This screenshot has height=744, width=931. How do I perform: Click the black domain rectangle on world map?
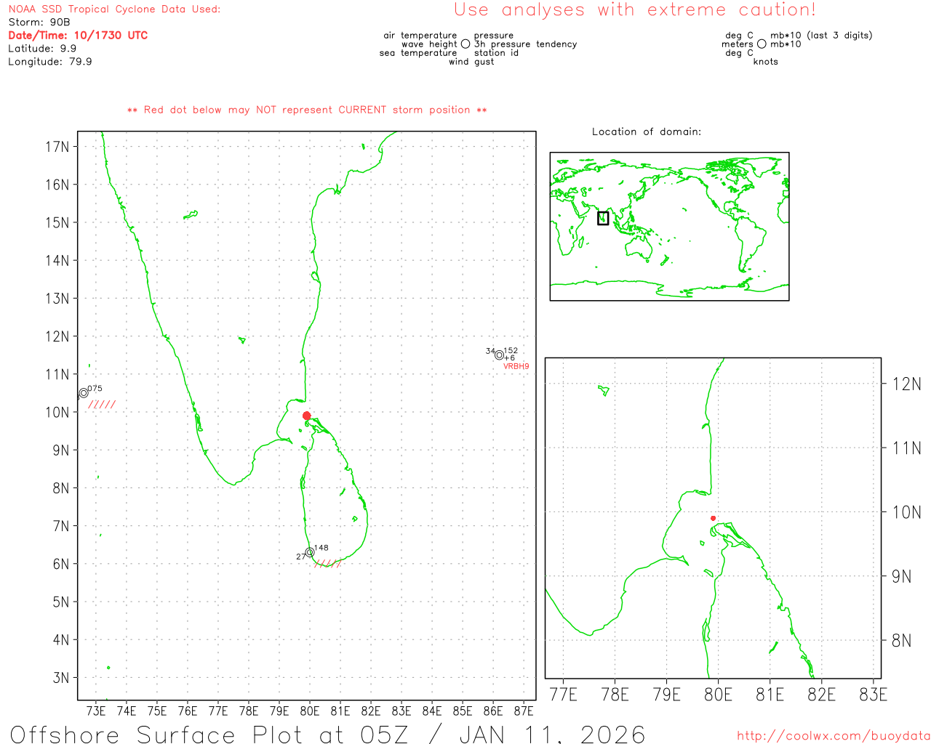tap(602, 218)
